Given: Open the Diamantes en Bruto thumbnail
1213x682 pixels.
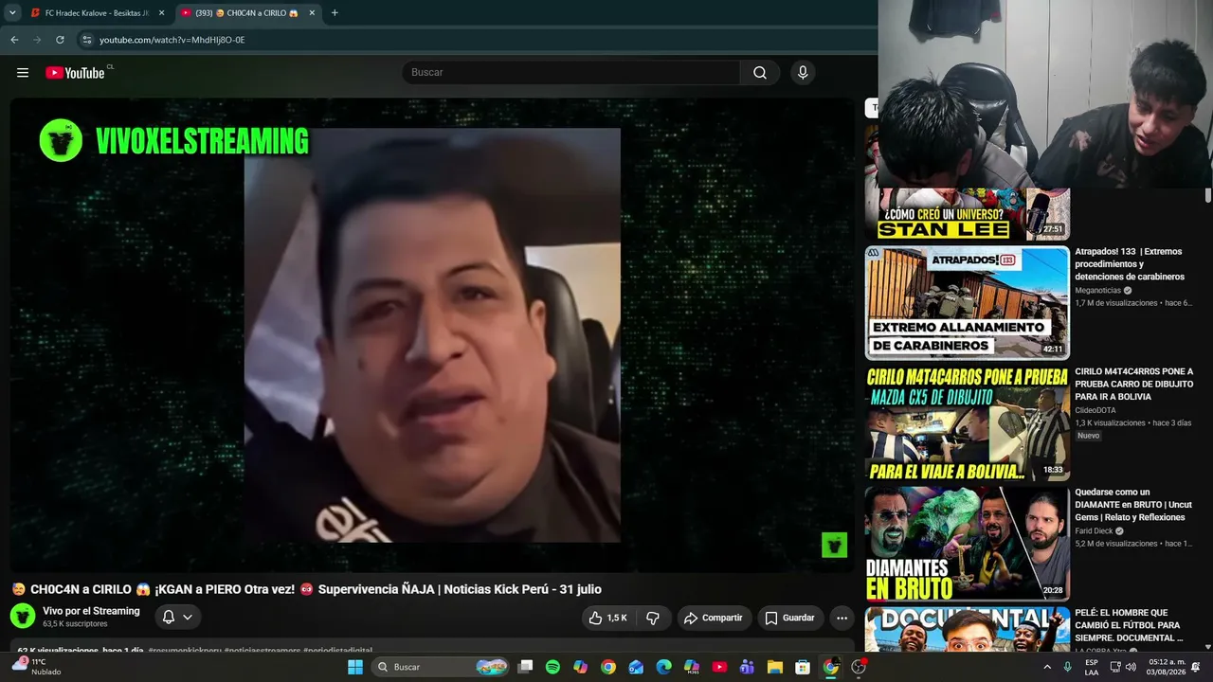Looking at the screenshot, I should pos(968,544).
